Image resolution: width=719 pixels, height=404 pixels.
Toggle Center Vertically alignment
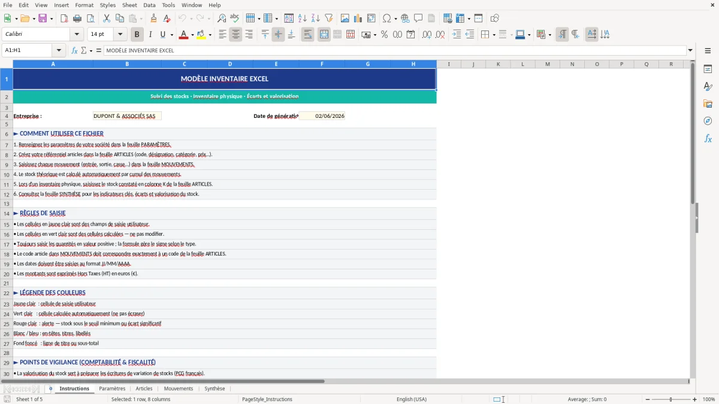pos(278,35)
